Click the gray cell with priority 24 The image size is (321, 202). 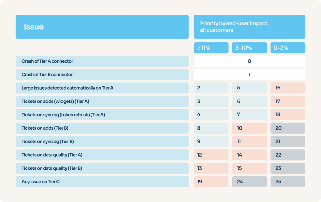point(249,182)
